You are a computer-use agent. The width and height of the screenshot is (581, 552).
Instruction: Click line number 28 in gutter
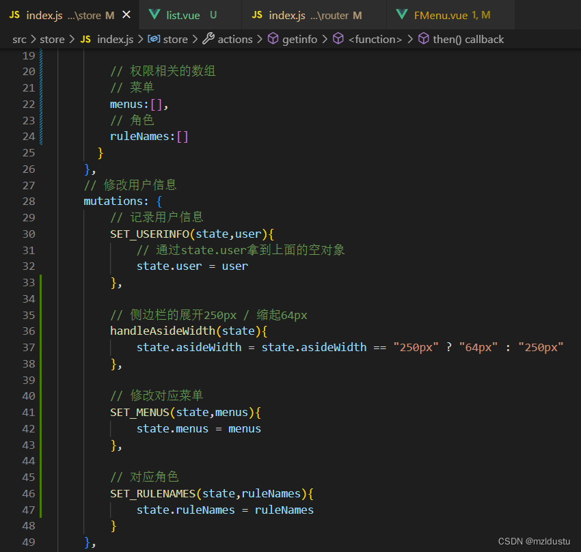29,202
